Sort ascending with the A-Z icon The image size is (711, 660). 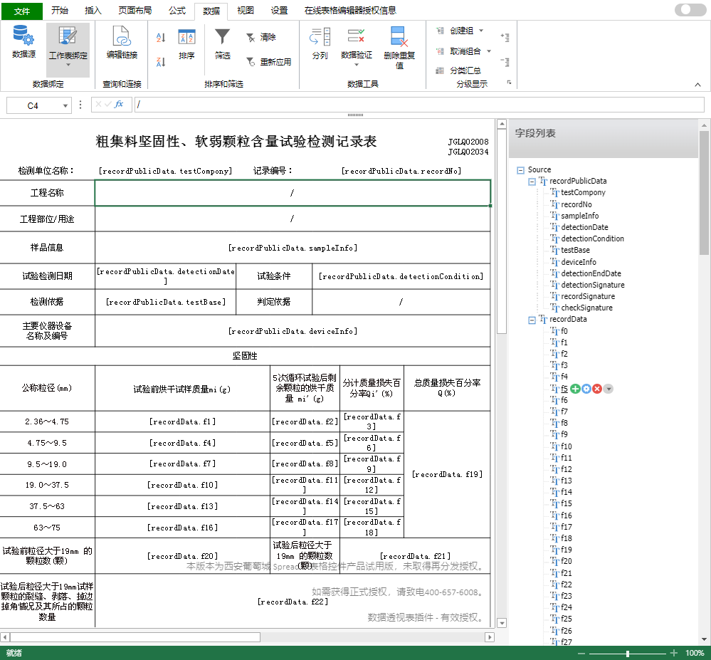pyautogui.click(x=161, y=38)
